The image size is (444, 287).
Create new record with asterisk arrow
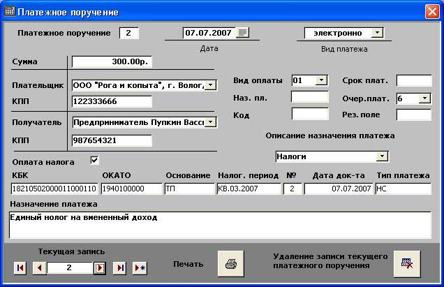click(x=140, y=268)
